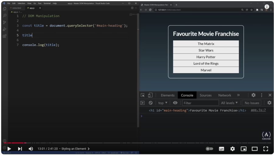Screen dimensions: 274x155
Task: Click the browser address bar URL
Action: coord(169,10)
